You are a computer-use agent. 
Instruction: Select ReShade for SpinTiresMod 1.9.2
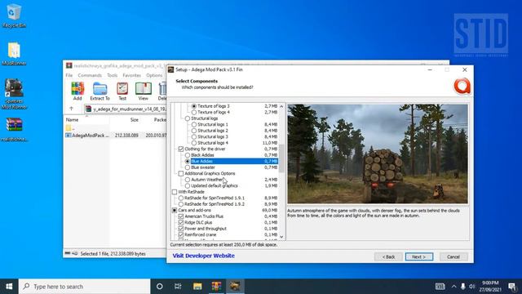click(181, 204)
